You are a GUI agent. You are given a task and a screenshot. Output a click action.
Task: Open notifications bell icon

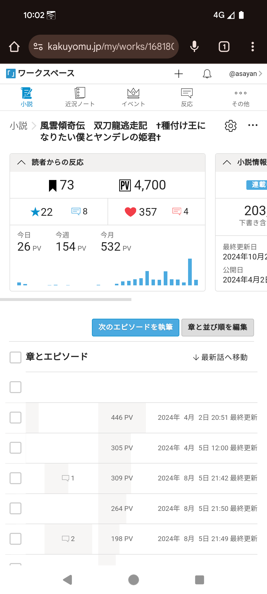207,74
